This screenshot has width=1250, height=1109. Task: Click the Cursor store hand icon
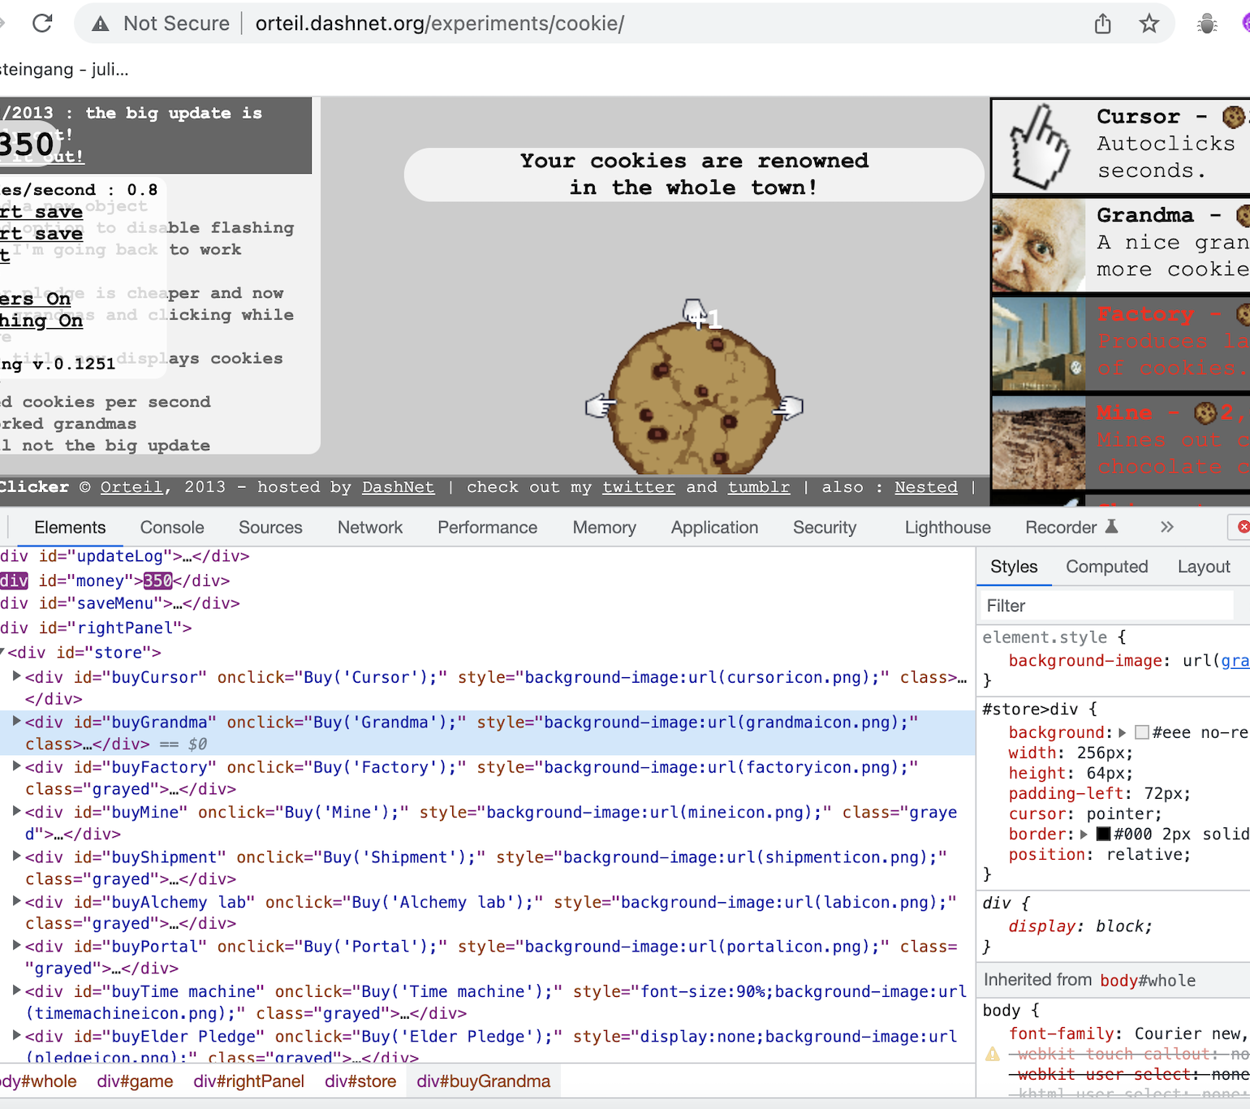tap(1040, 147)
